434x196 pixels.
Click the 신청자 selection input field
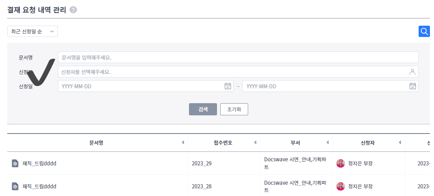tap(238, 72)
